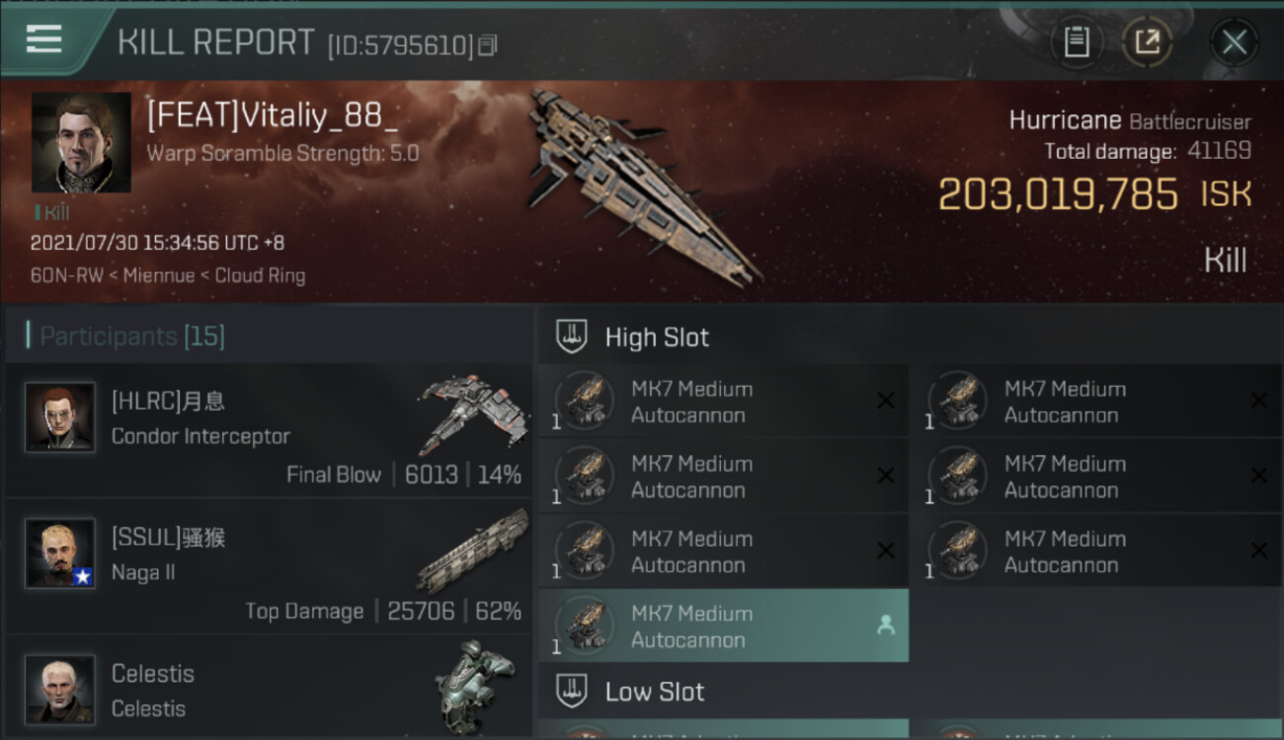Screen dimensions: 1284x740
Task: Open the clipboard report icon
Action: [x=1077, y=42]
